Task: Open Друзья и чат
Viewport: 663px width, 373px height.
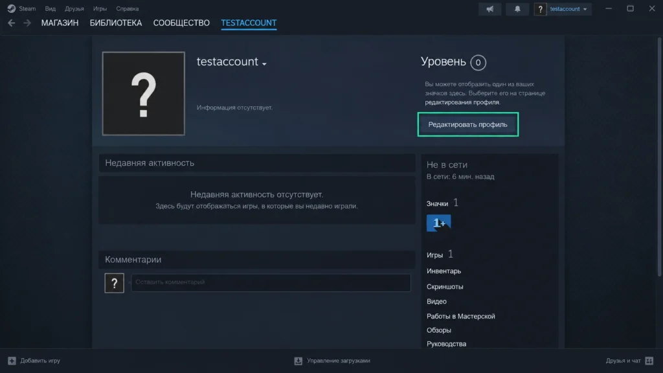Action: [629, 361]
